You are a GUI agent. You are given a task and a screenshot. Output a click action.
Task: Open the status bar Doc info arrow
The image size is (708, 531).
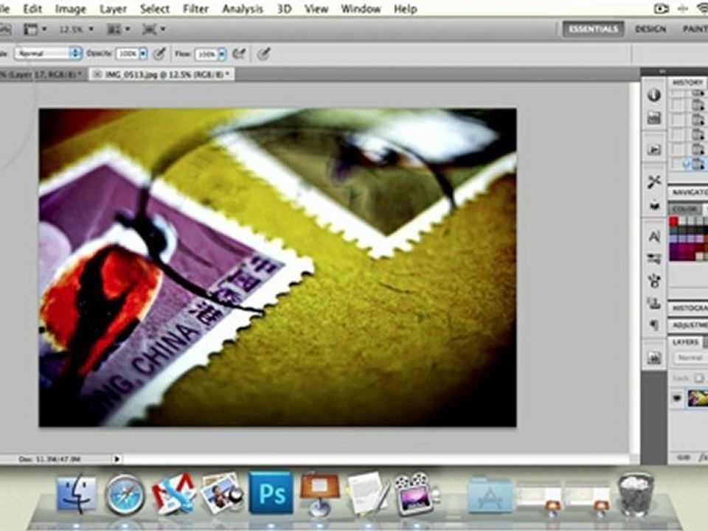[117, 459]
